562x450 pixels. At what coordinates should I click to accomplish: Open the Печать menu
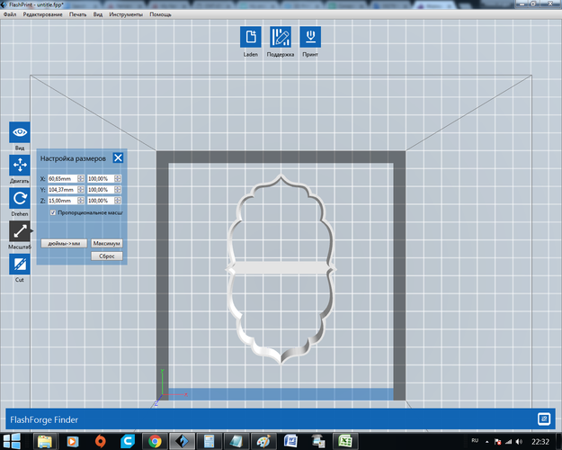(x=77, y=14)
